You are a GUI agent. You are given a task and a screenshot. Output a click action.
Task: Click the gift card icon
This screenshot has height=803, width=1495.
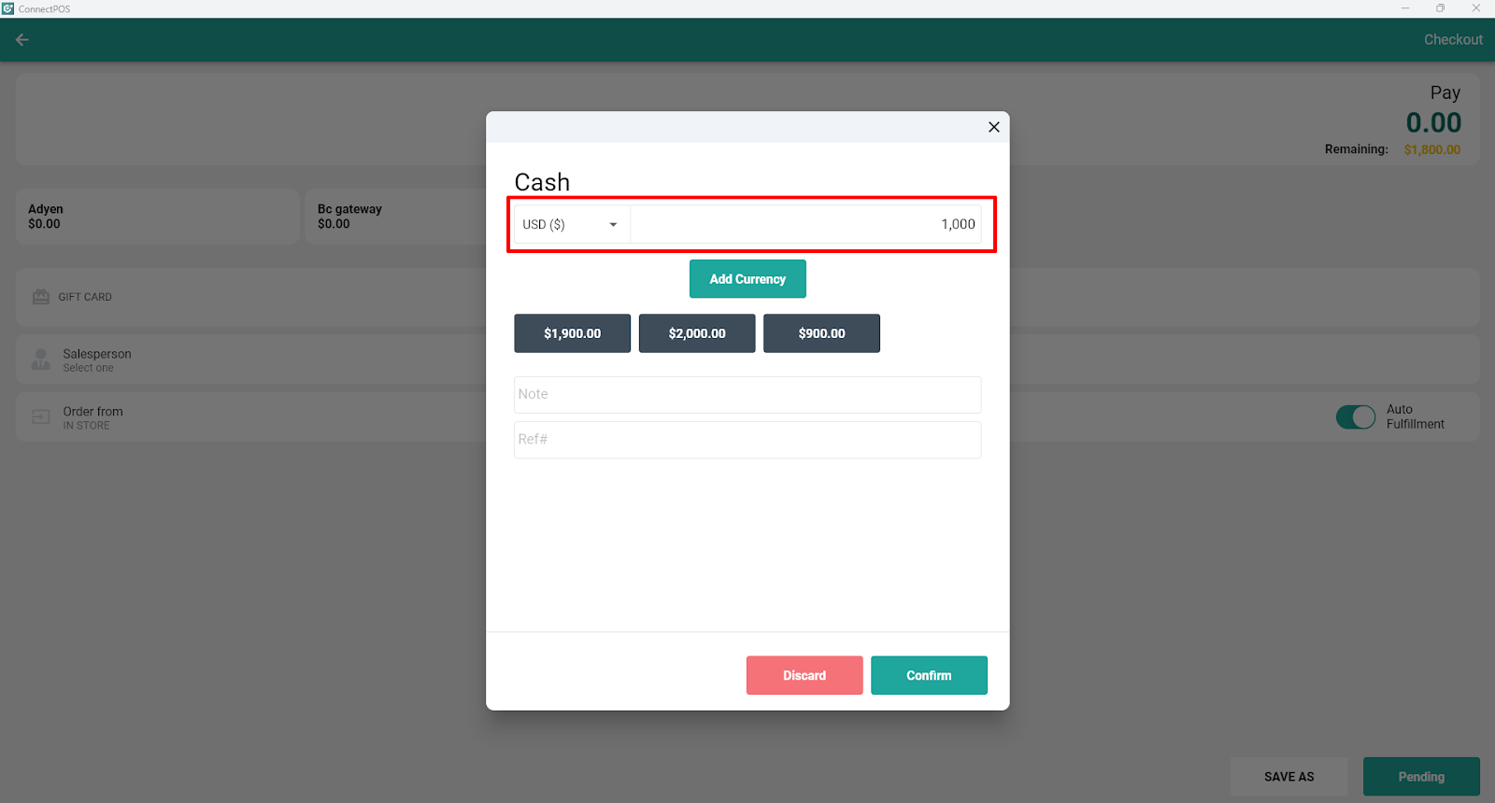coord(41,297)
